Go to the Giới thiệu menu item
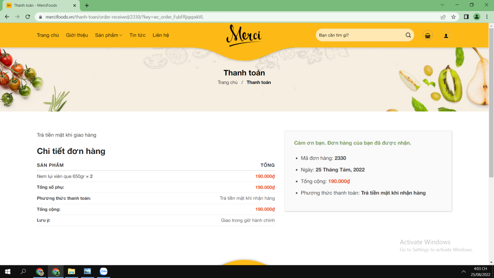This screenshot has height=278, width=494. pos(77,35)
